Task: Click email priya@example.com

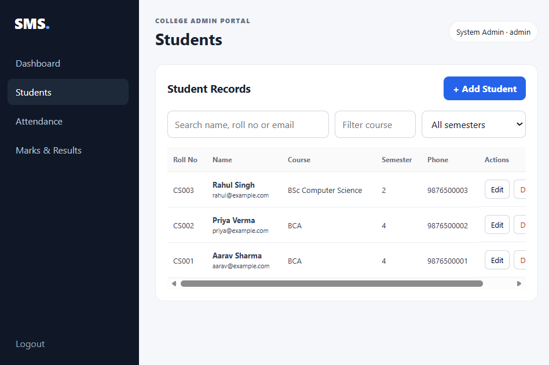Action: (240, 231)
